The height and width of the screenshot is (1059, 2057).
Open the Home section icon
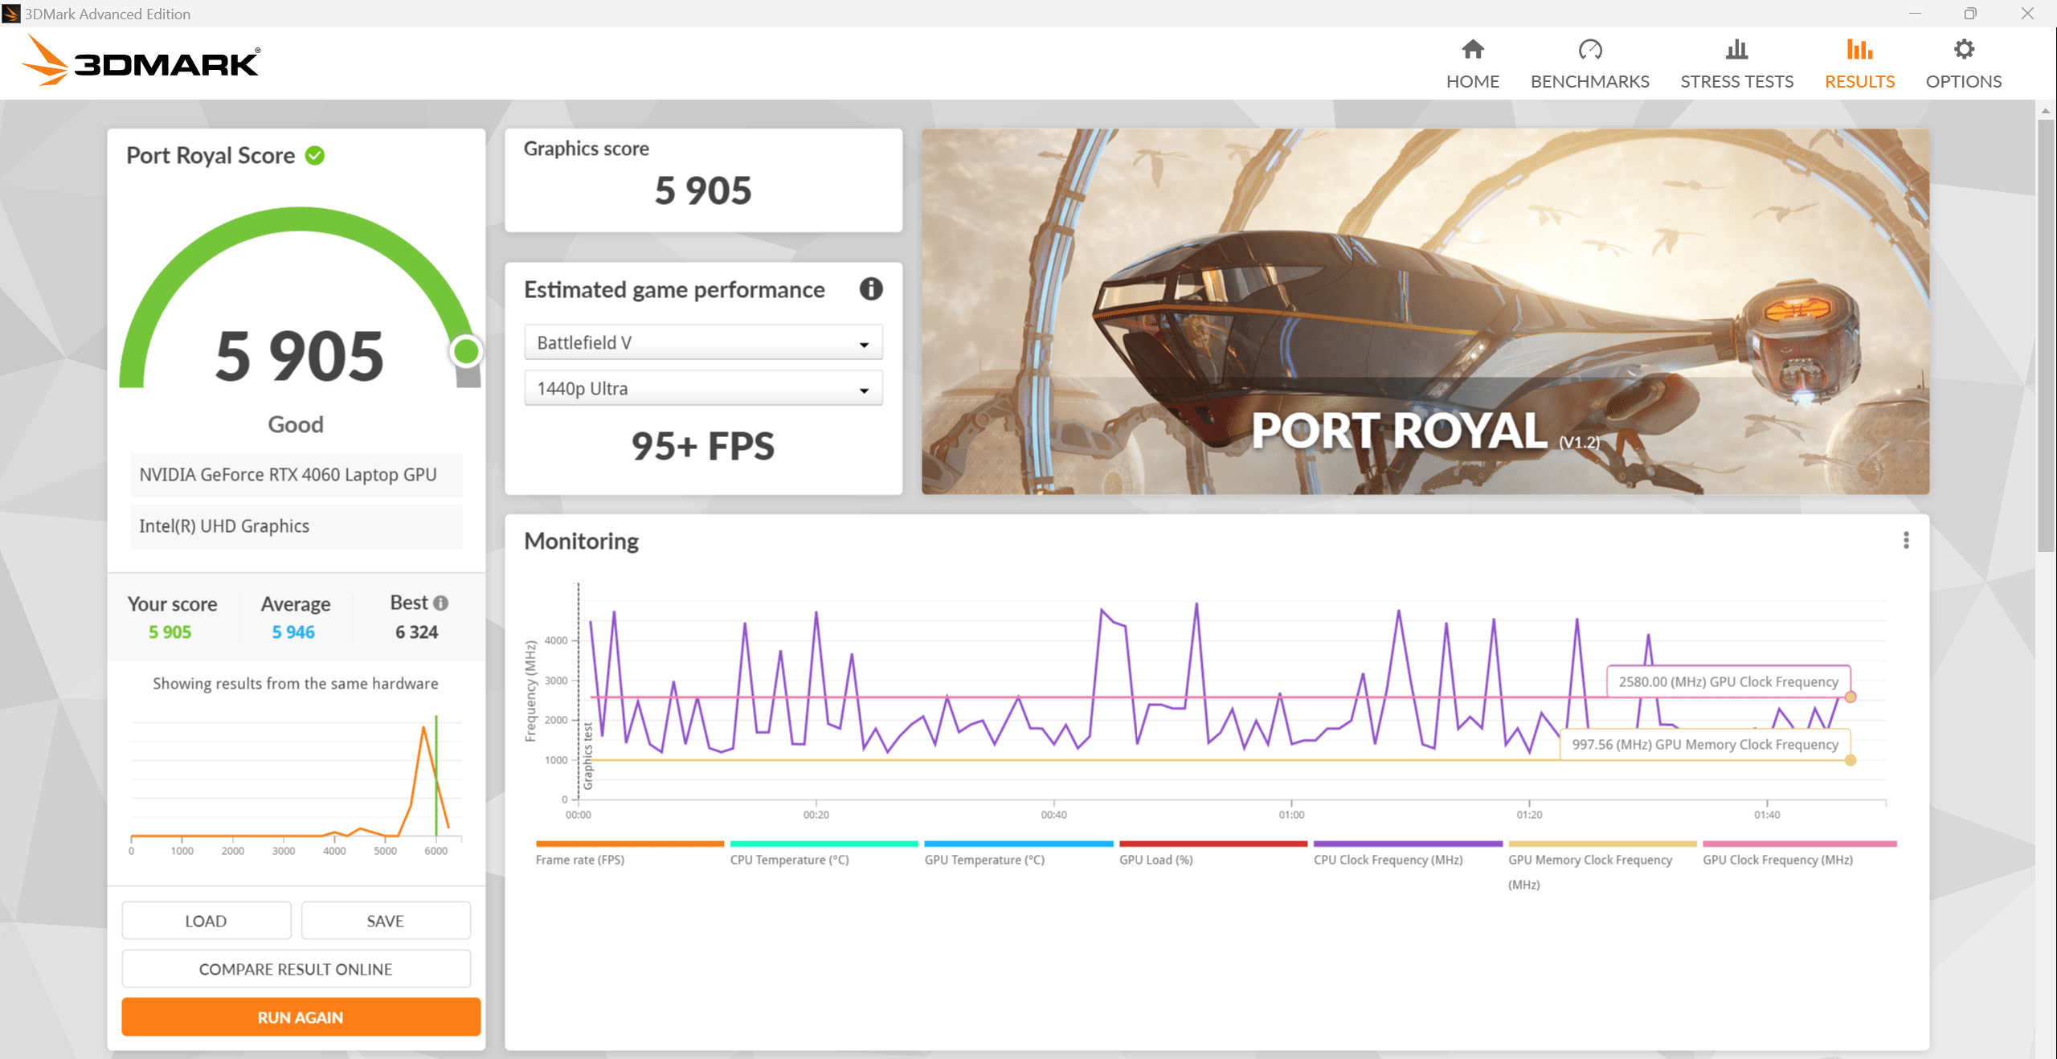point(1472,50)
